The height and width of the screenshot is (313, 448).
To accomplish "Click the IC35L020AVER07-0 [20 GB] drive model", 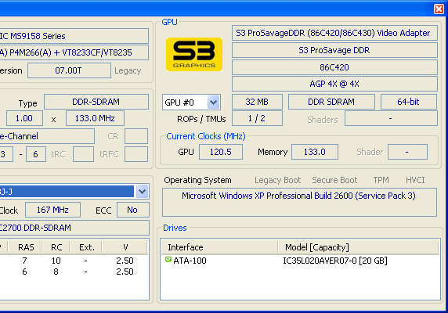I will [x=335, y=261].
